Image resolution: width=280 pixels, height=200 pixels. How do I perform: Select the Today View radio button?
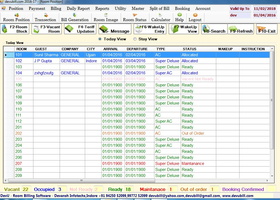coord(100,39)
